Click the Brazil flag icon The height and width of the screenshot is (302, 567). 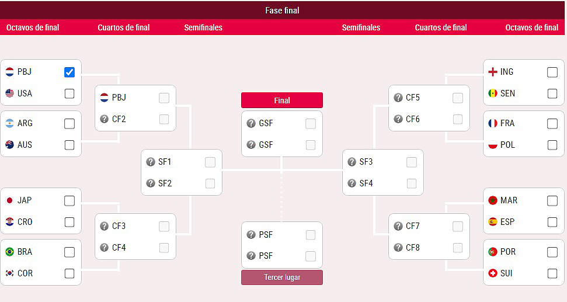(9, 252)
